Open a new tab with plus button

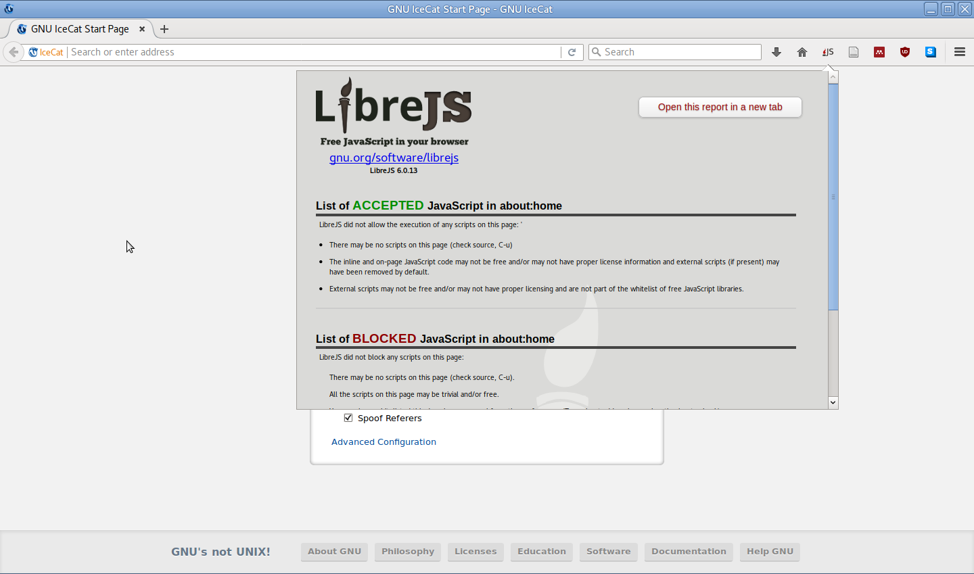(x=164, y=29)
